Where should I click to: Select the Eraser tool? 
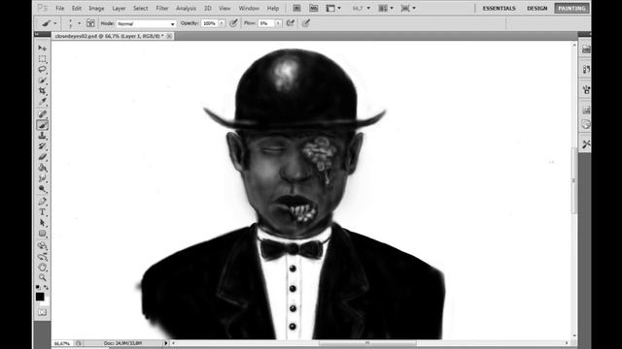(43, 157)
